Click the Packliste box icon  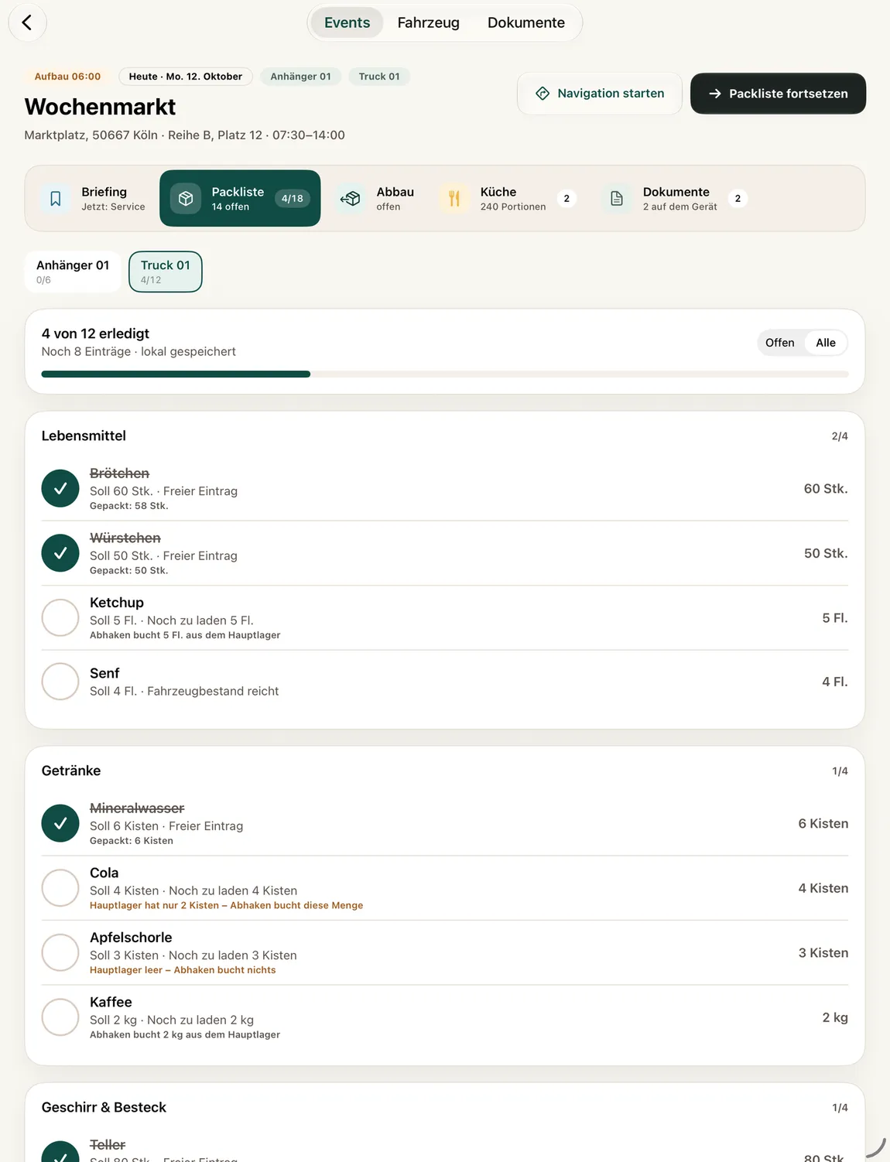[186, 199]
